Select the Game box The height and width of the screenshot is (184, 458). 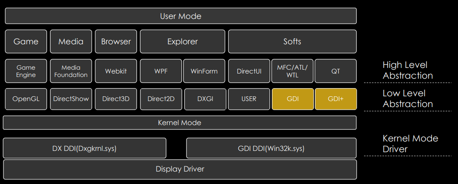tap(26, 41)
